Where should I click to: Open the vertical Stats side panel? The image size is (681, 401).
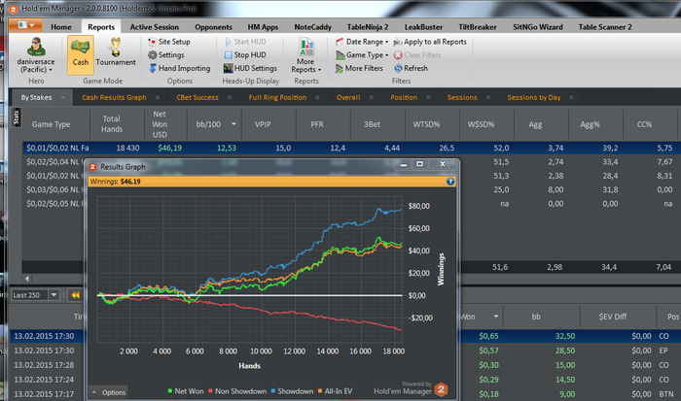click(17, 117)
